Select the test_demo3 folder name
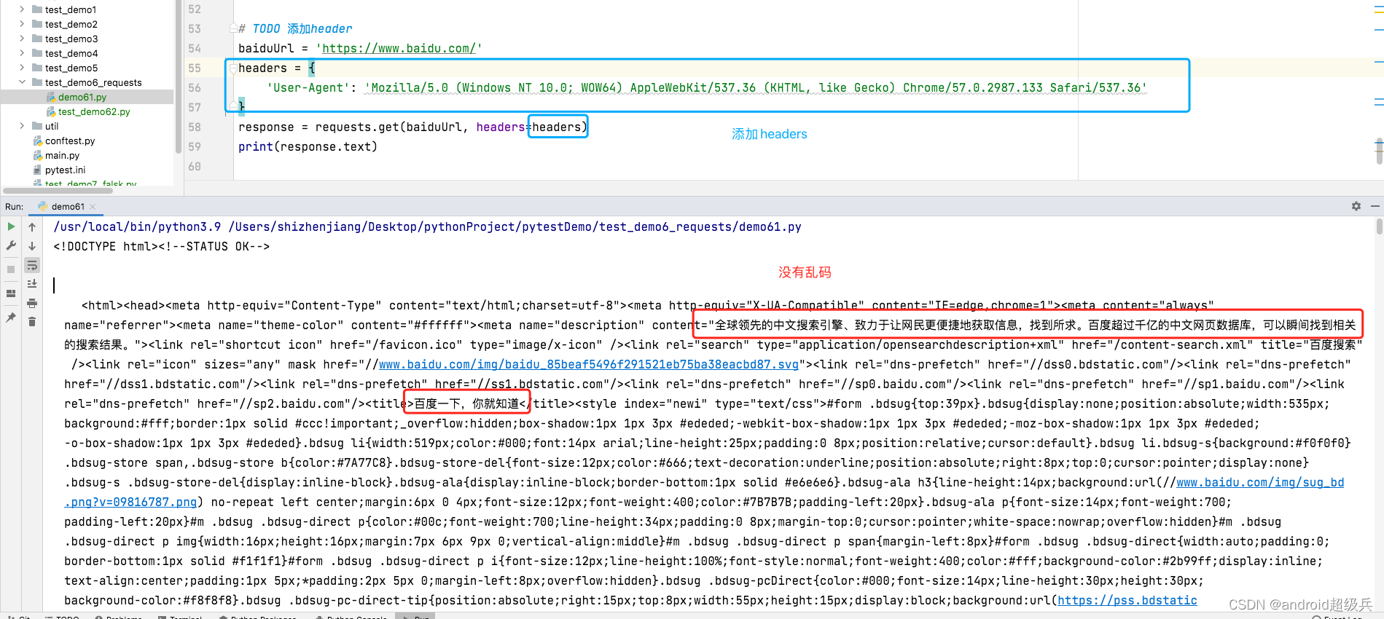The width and height of the screenshot is (1384, 619). click(71, 39)
